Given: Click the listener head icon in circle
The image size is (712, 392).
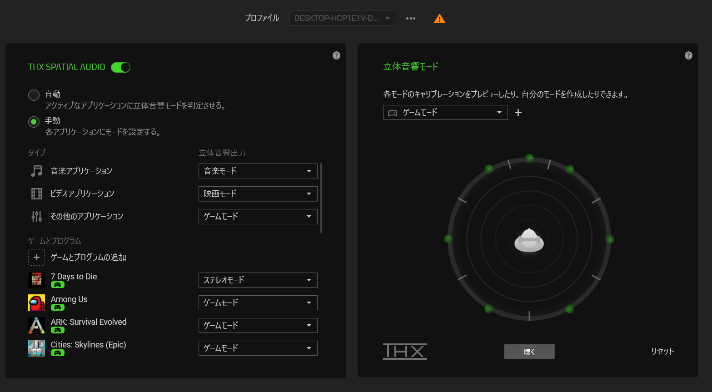Looking at the screenshot, I should coord(529,240).
